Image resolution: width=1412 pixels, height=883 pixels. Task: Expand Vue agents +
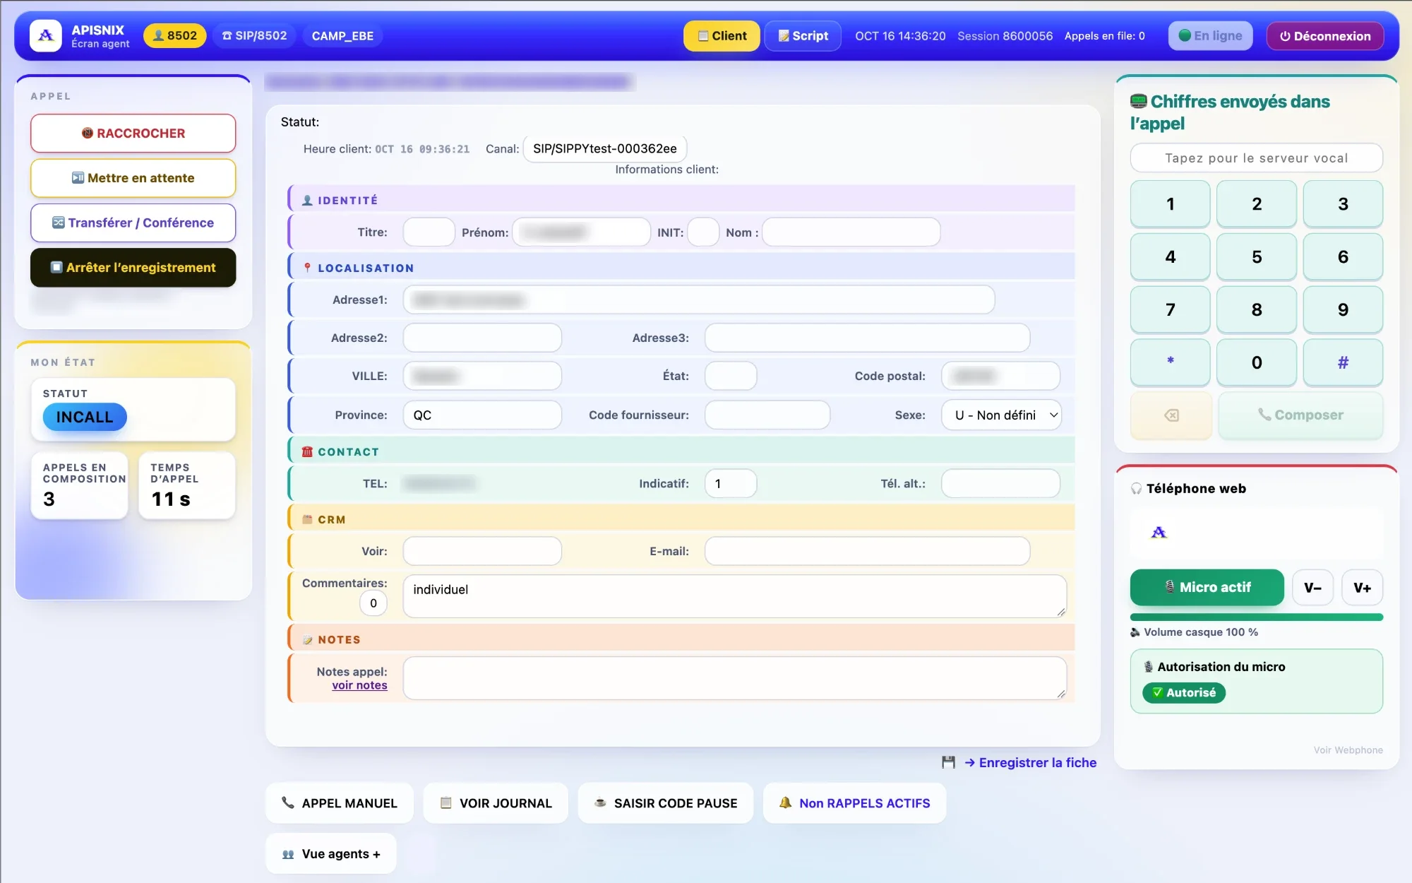coord(331,853)
